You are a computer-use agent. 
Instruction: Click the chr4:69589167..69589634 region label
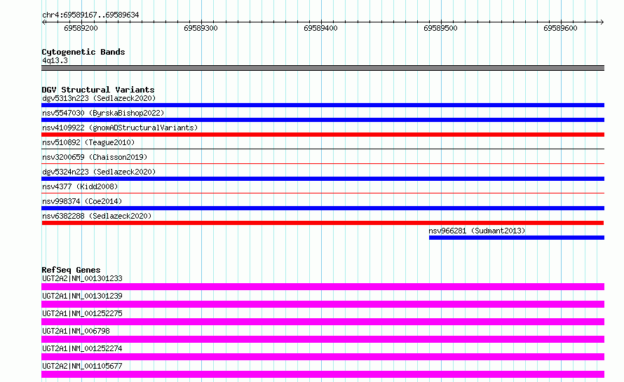(x=90, y=15)
